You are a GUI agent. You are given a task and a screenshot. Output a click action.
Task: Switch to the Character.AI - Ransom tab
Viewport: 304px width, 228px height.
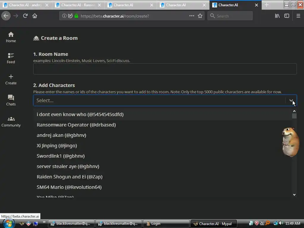(78, 5)
